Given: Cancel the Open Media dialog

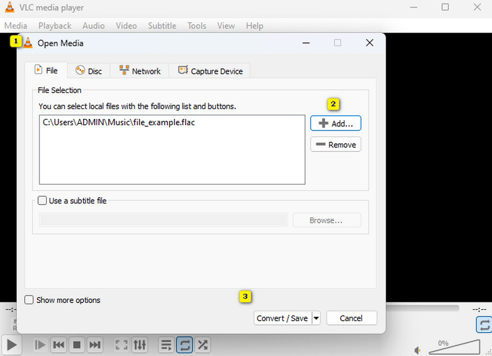Looking at the screenshot, I should coord(351,318).
